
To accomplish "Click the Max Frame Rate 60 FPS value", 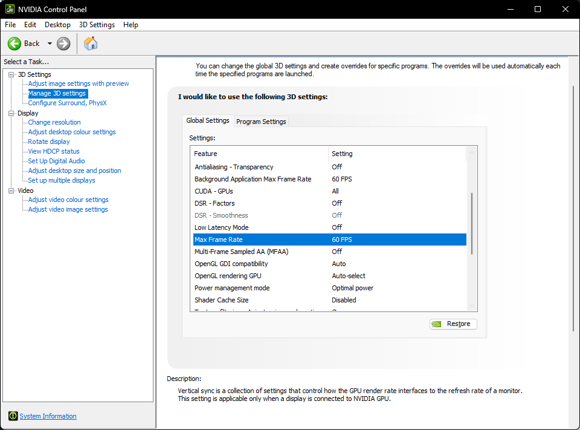I will tap(342, 239).
